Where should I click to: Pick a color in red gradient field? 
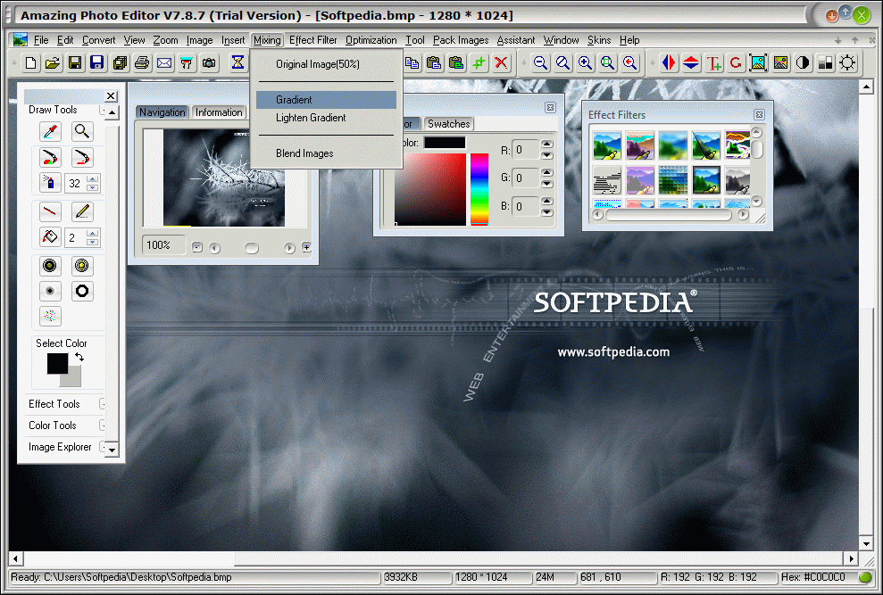430,188
